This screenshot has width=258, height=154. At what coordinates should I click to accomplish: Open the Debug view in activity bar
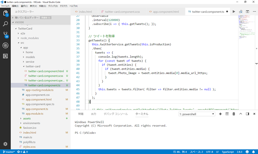[x=5, y=46]
